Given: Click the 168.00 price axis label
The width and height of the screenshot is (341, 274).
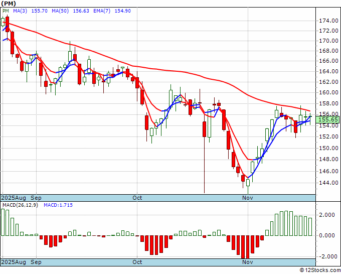Looking at the screenshot, I should click(x=328, y=51).
